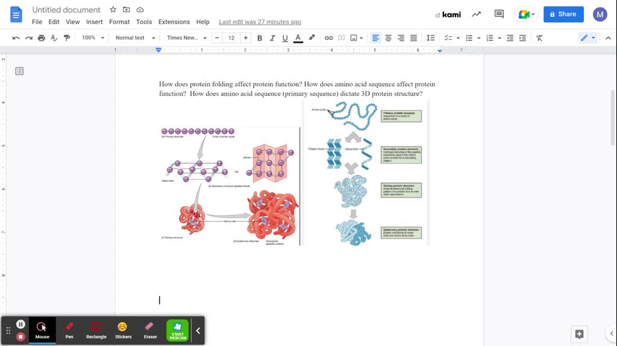Choose the Rectangle drawing tool

[x=96, y=330]
